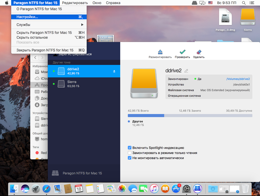The image size is (260, 196).
Task: Open App Store from the Dock
Action: coord(176,189)
